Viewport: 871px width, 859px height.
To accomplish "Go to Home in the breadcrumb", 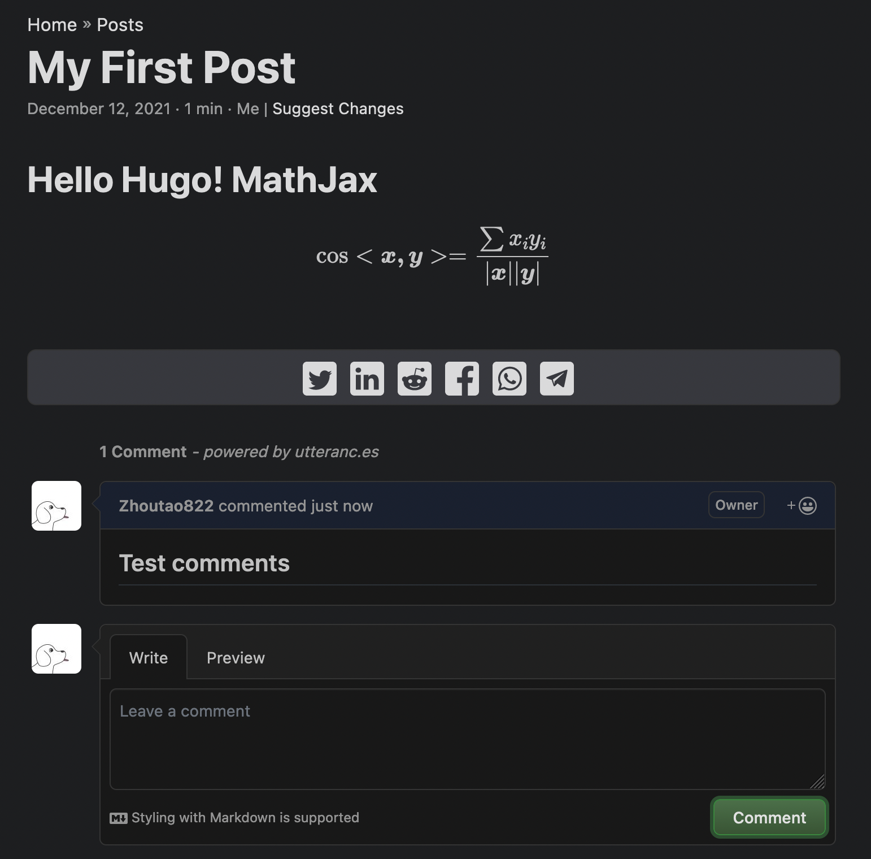I will pyautogui.click(x=52, y=25).
